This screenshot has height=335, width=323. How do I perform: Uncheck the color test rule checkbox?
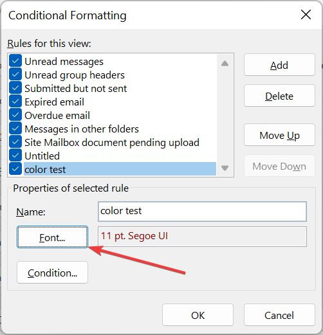pyautogui.click(x=15, y=169)
